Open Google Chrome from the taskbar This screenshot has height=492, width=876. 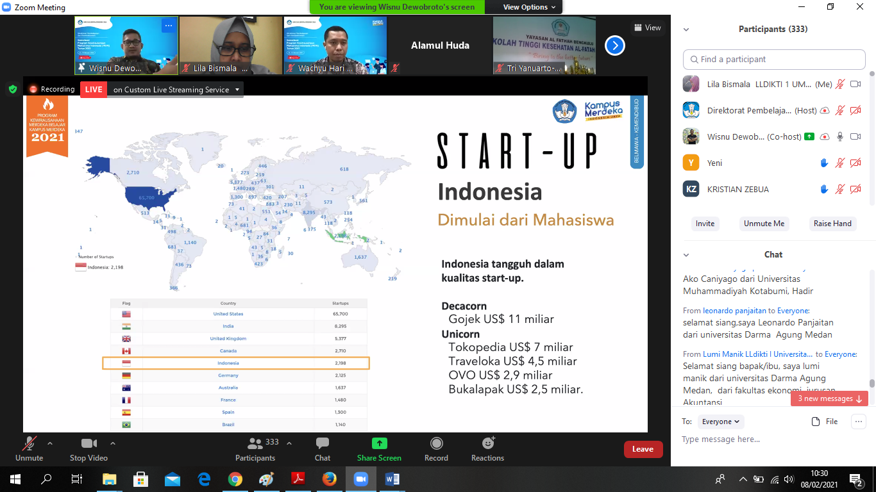point(235,479)
